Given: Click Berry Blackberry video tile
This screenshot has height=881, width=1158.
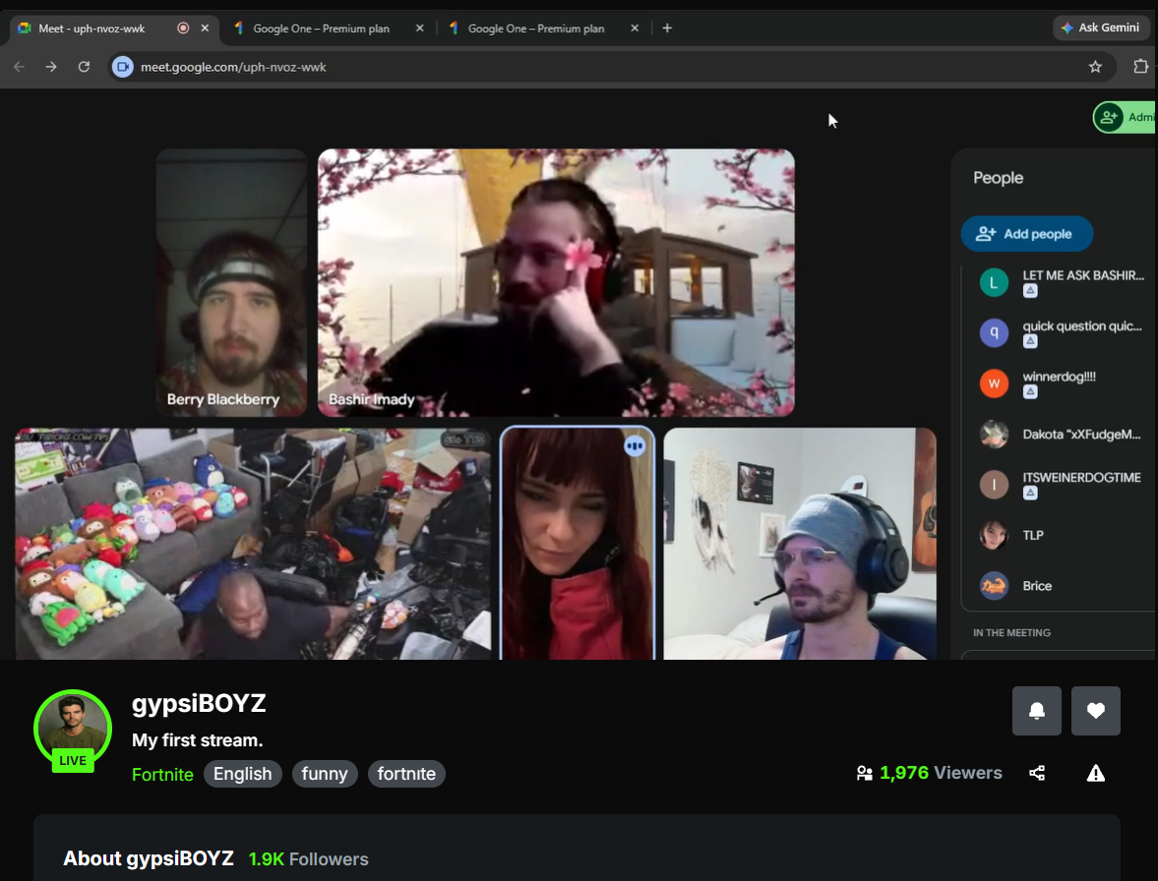Looking at the screenshot, I should [231, 282].
